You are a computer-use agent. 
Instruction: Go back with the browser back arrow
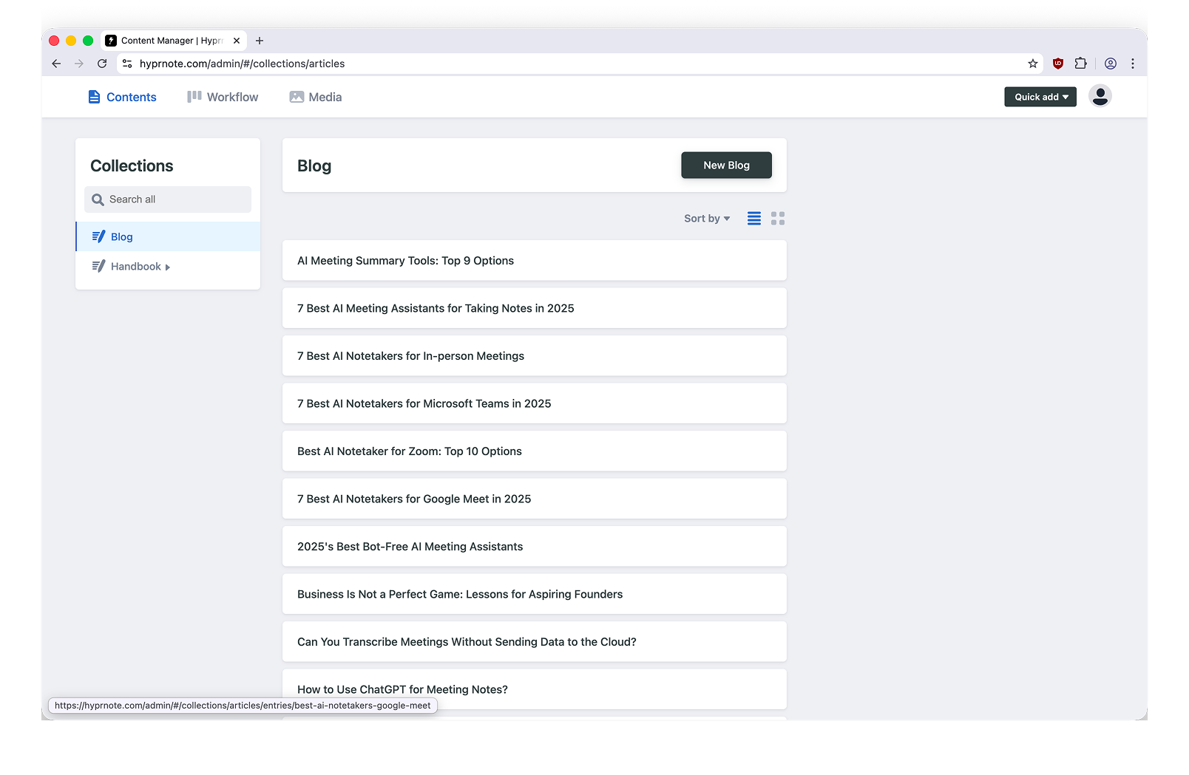(x=56, y=64)
